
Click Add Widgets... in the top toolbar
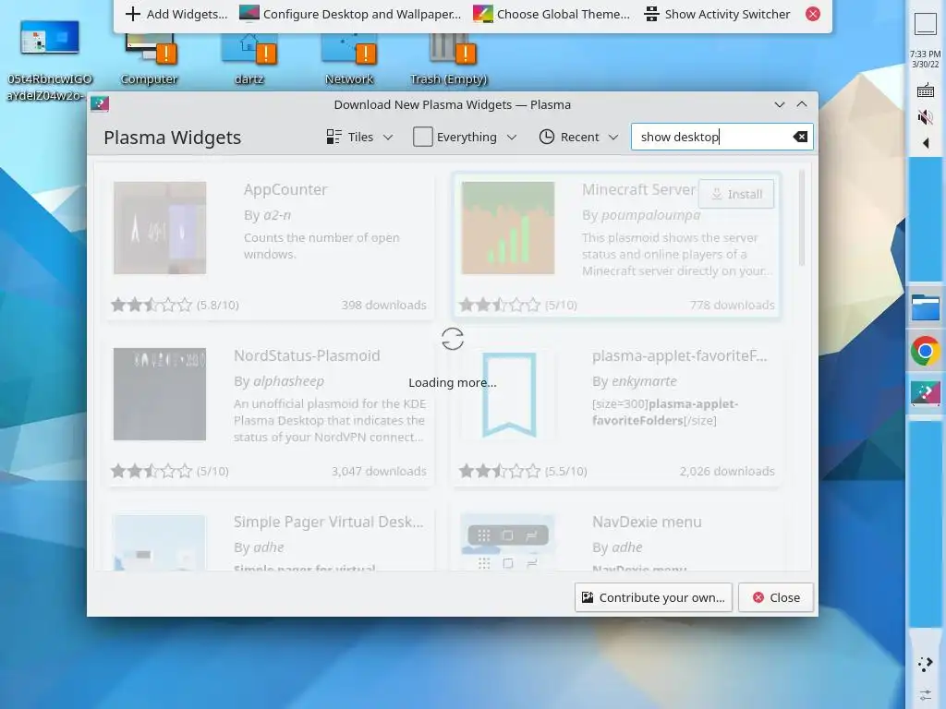pyautogui.click(x=176, y=14)
